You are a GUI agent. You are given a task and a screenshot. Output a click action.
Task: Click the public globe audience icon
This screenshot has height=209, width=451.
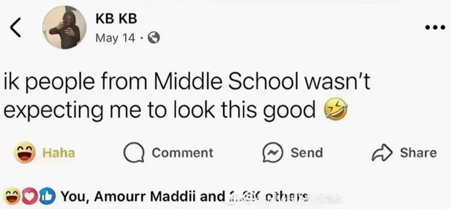tap(154, 37)
